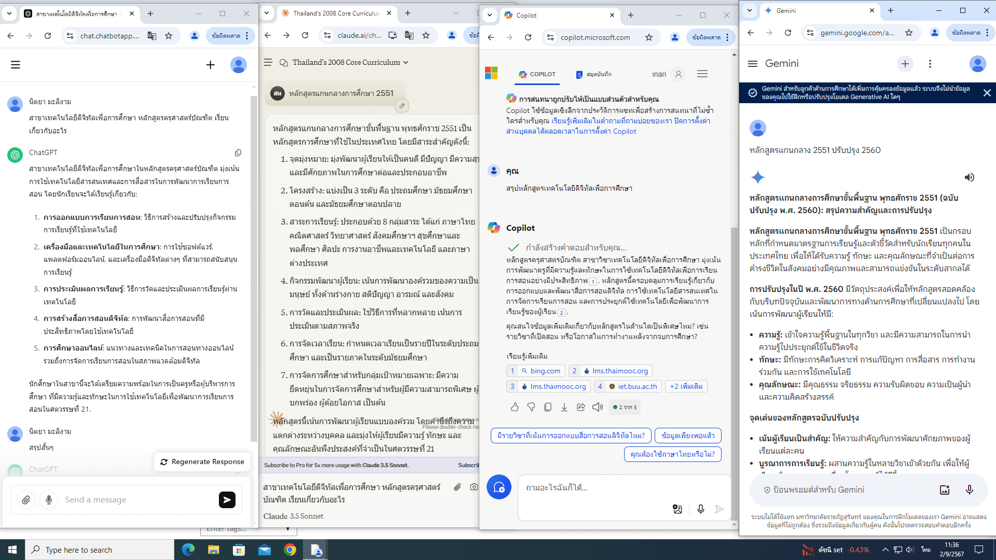Click the paperclip attach icon in ChatGPT
The height and width of the screenshot is (560, 996).
[x=26, y=500]
